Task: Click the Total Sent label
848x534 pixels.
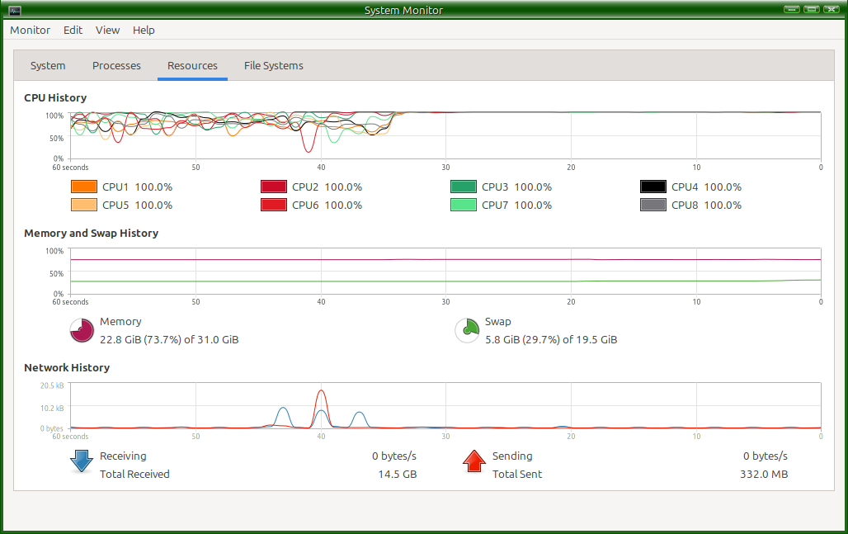Action: pyautogui.click(x=517, y=475)
